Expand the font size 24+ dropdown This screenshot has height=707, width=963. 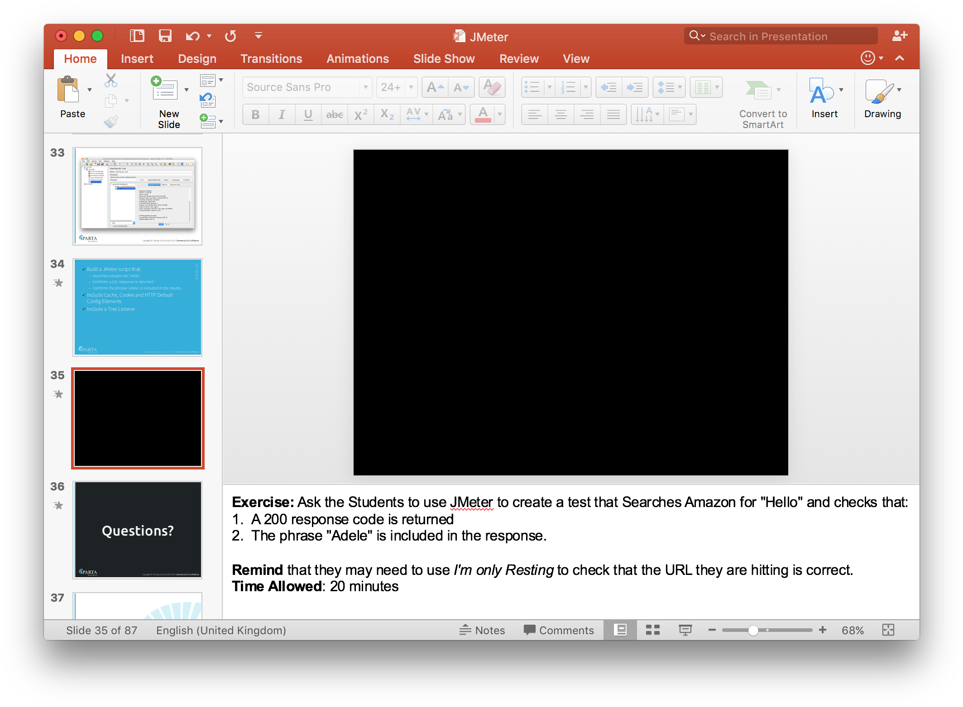click(x=411, y=87)
